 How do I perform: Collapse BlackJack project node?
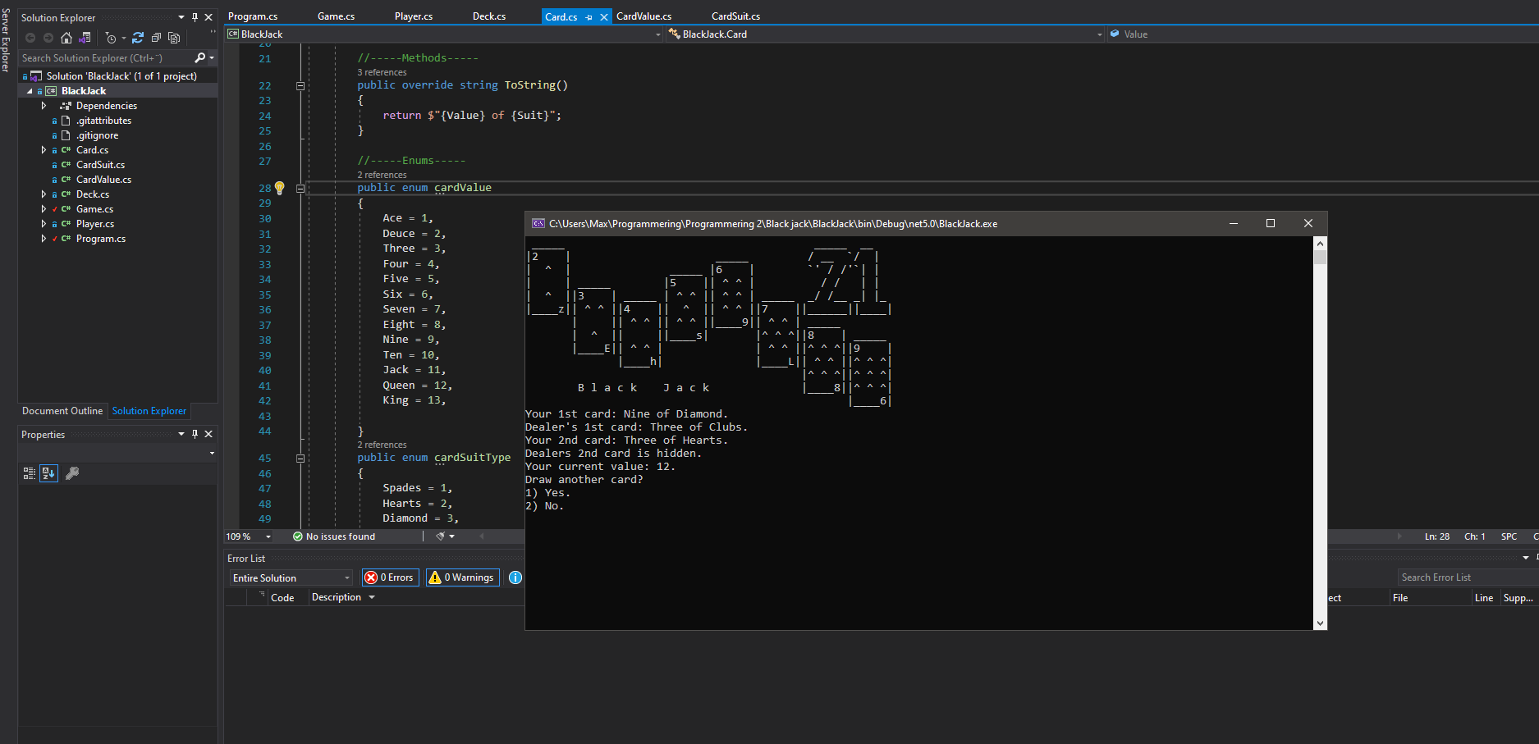[30, 91]
